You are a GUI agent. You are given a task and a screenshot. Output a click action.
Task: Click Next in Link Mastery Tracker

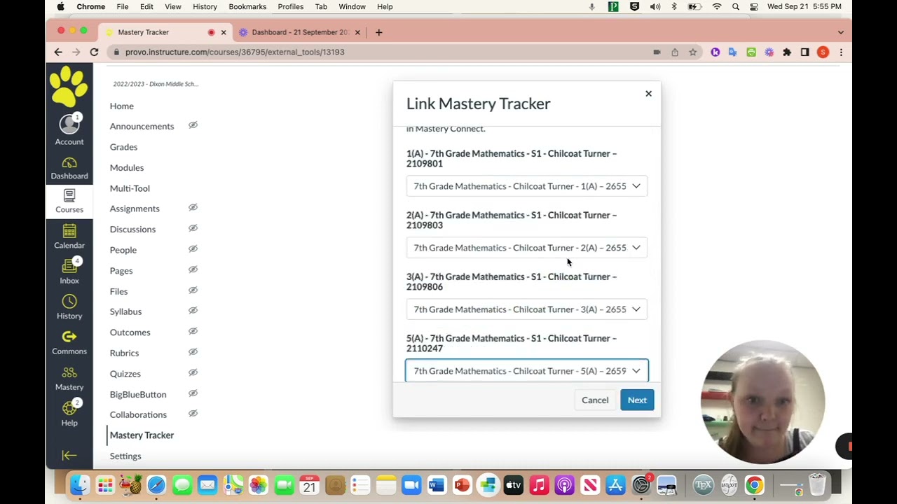click(637, 400)
